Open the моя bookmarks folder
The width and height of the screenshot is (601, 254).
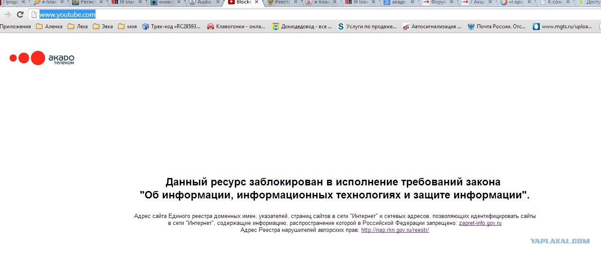[127, 26]
